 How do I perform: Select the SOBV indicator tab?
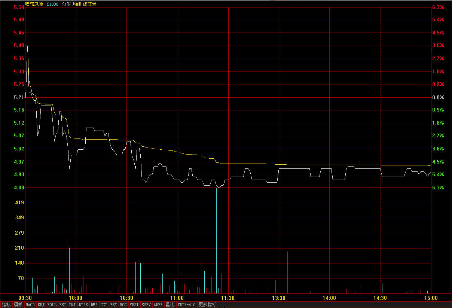tap(146, 305)
